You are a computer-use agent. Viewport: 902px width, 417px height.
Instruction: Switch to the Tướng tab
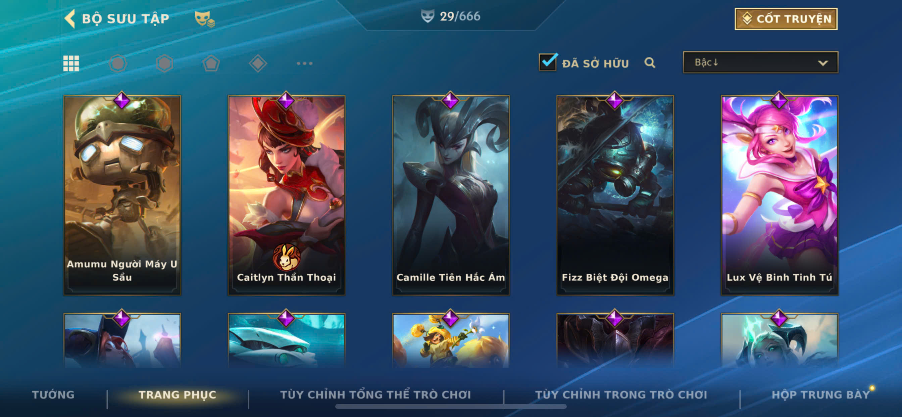(x=53, y=395)
